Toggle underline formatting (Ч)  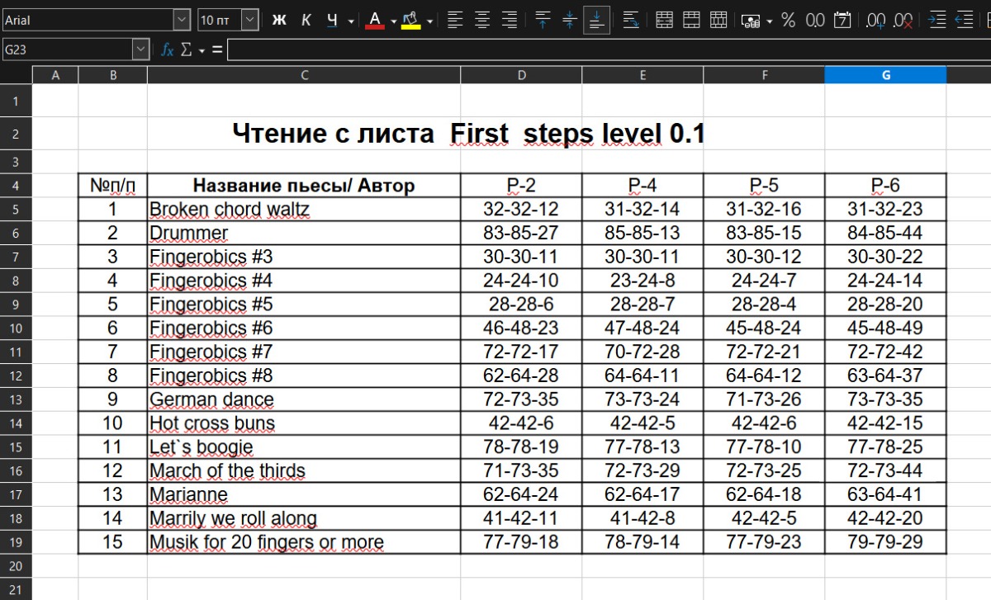point(332,20)
